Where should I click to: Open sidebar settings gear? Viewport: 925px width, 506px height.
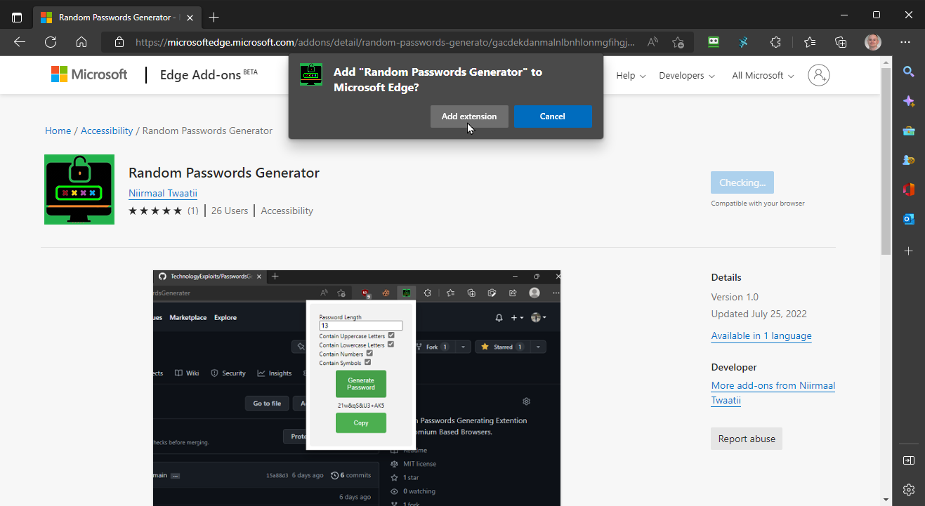click(908, 489)
